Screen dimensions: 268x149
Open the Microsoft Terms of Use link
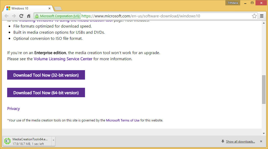123,120
